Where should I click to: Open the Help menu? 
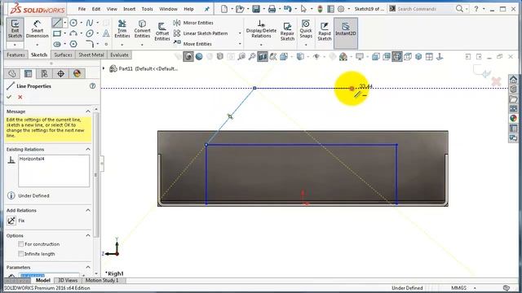[188, 9]
